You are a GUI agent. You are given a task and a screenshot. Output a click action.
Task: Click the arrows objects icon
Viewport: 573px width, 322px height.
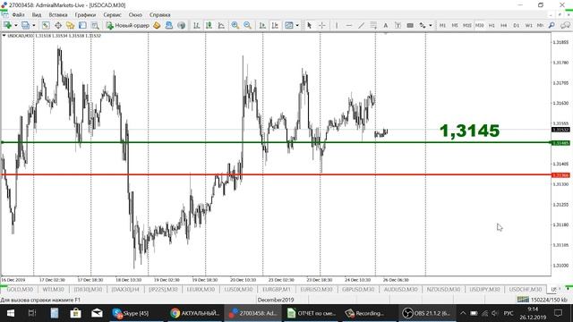click(x=423, y=25)
